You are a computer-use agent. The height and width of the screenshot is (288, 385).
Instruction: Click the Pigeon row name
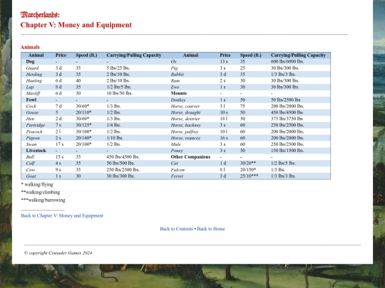(x=33, y=138)
